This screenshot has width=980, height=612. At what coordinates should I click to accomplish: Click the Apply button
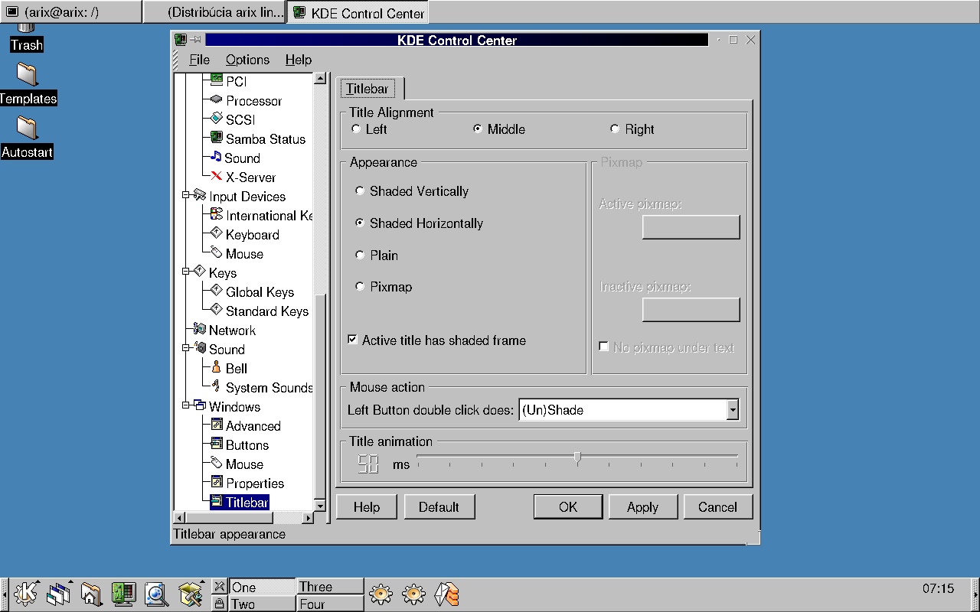(642, 507)
